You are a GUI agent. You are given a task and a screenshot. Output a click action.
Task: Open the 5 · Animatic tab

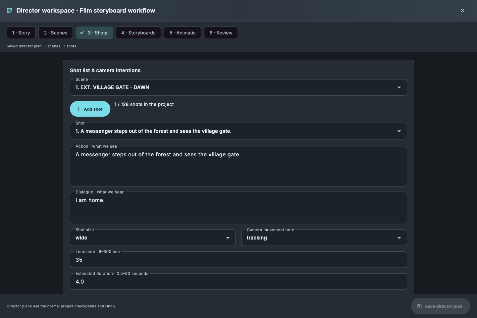[x=183, y=33]
